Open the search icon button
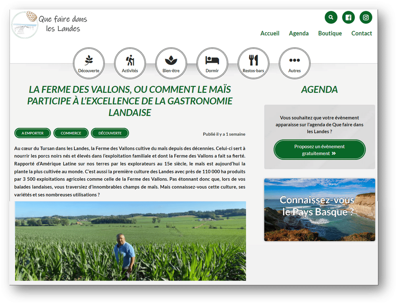The image size is (397, 304). pyautogui.click(x=331, y=17)
